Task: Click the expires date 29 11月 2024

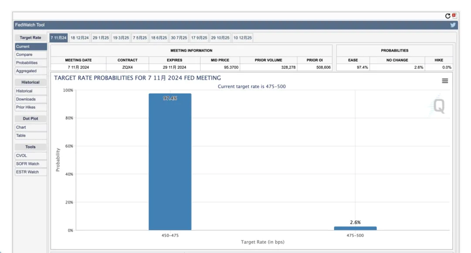Action: [x=174, y=67]
